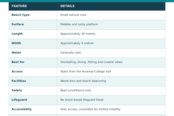Select 'Waste bins and beach beaconing'

coord(83,81)
